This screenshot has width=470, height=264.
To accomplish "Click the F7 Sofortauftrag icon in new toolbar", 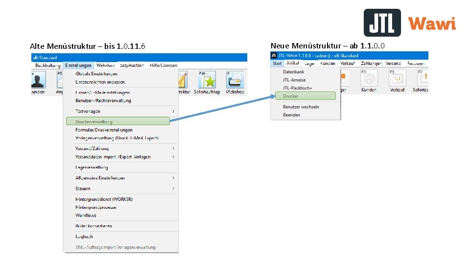I will (x=423, y=78).
